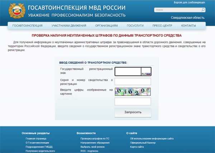Select the Свердловская область region link

[x=187, y=18]
